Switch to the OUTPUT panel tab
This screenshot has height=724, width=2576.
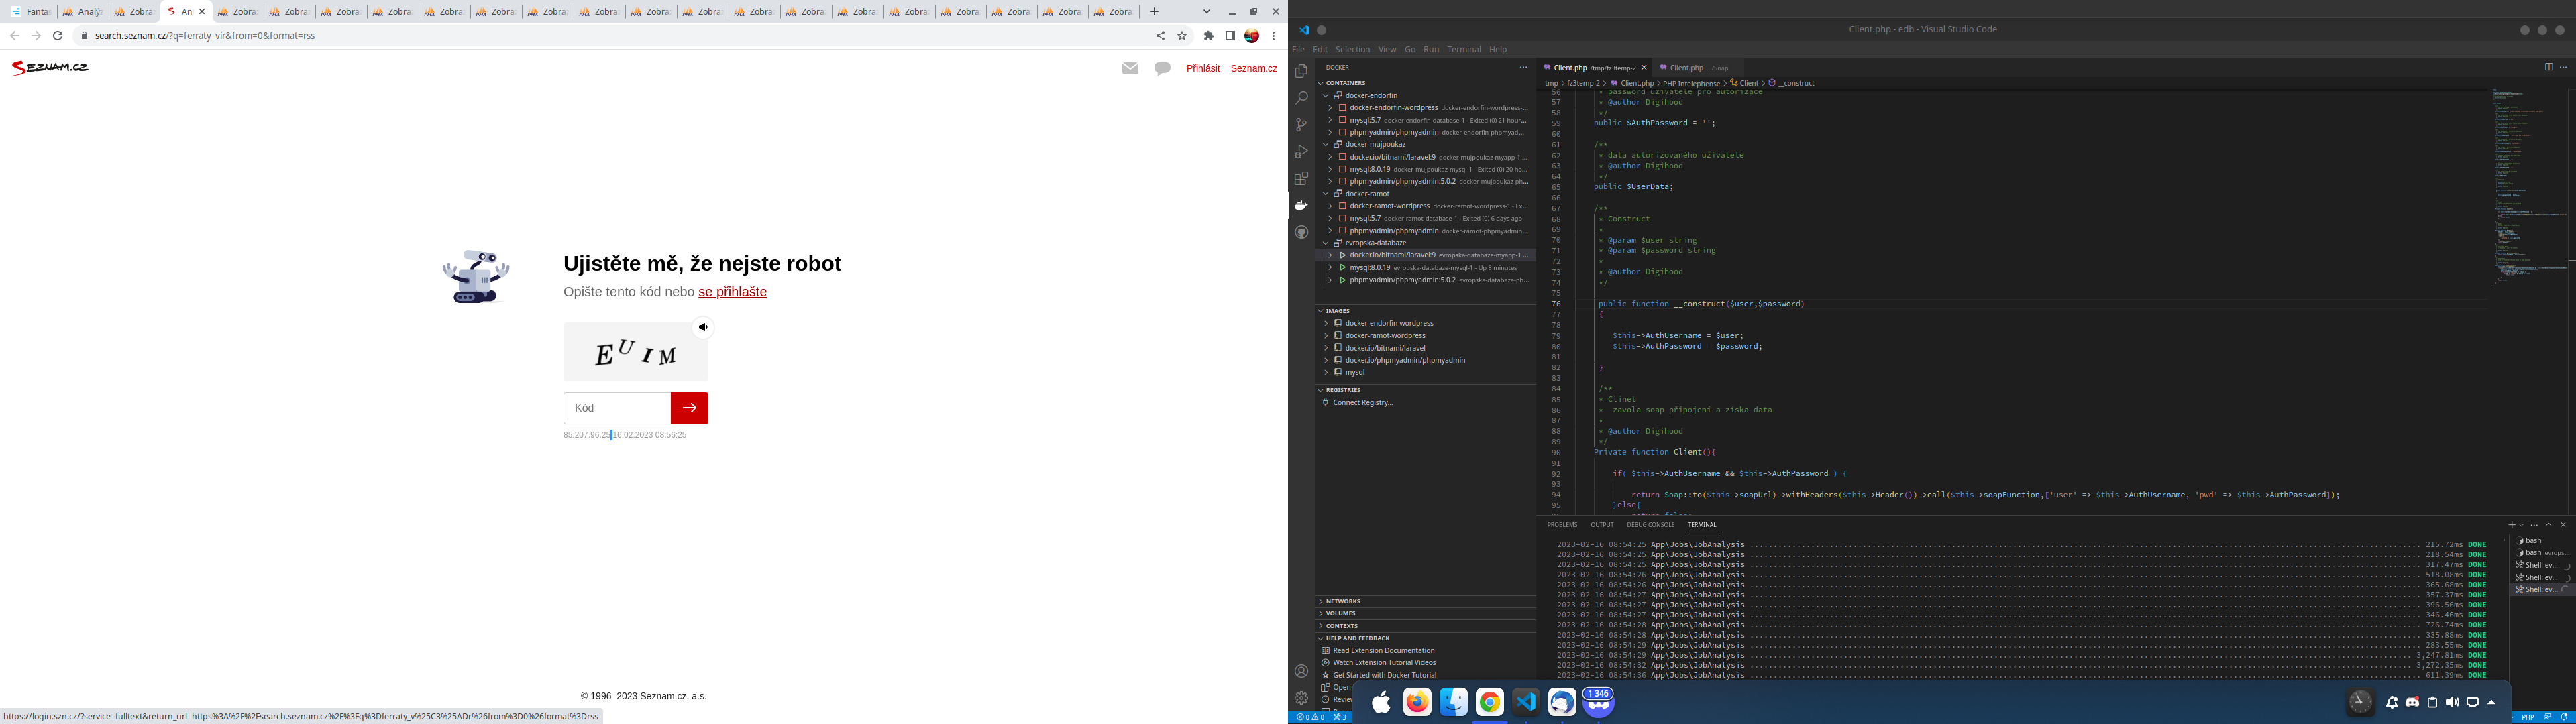click(x=1602, y=524)
